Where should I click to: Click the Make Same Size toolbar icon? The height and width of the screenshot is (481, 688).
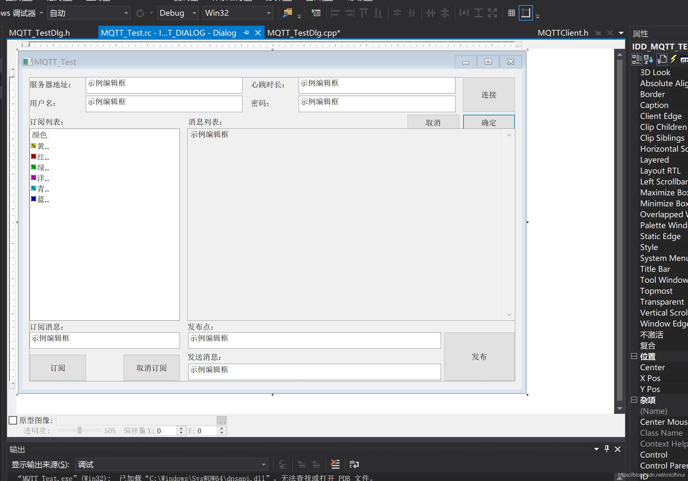click(492, 13)
